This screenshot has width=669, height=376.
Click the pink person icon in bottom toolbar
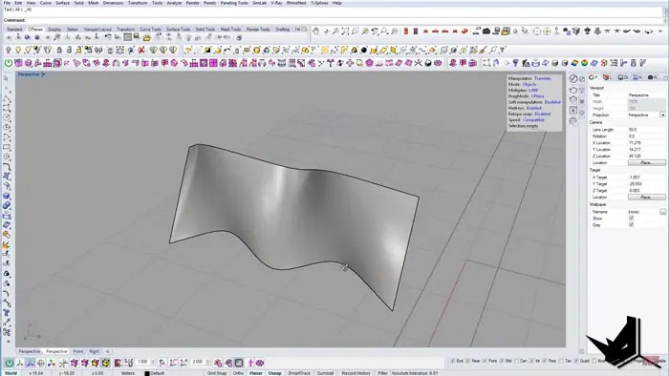pos(250,363)
